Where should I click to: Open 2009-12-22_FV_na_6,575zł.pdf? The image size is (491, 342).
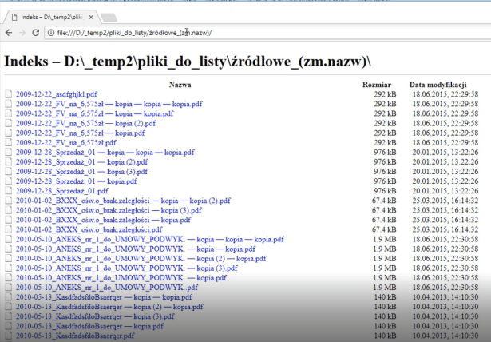[66, 142]
